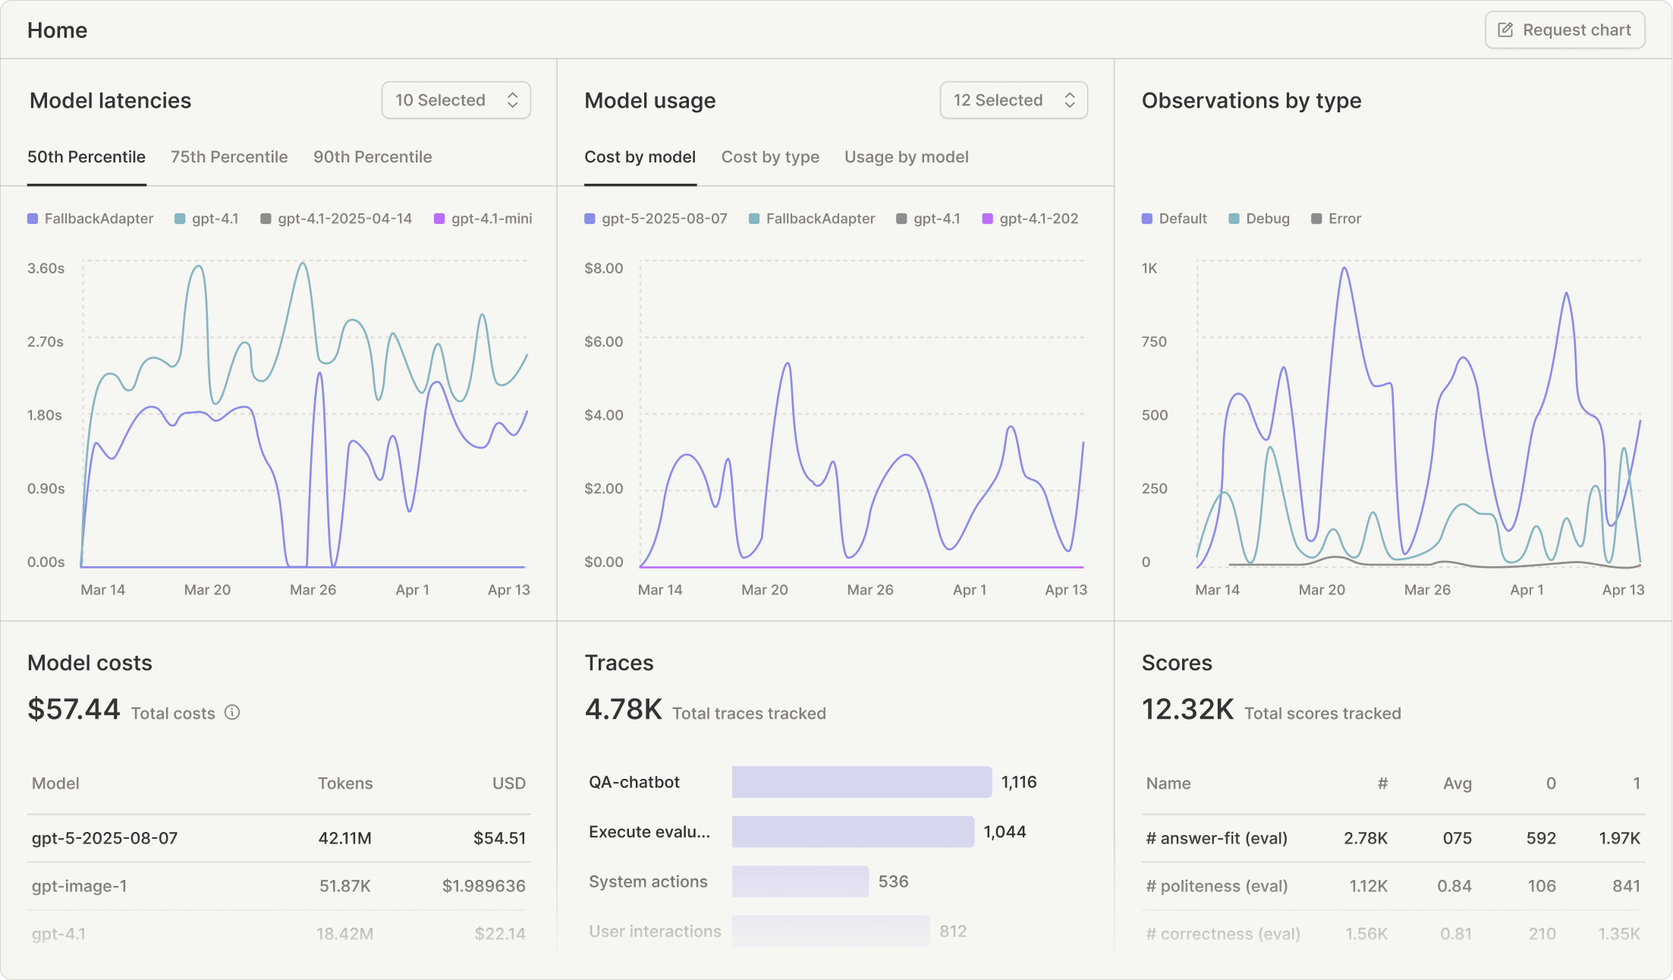The image size is (1673, 980).
Task: Toggle the FallbackAdapter latency legend series
Action: tap(90, 219)
